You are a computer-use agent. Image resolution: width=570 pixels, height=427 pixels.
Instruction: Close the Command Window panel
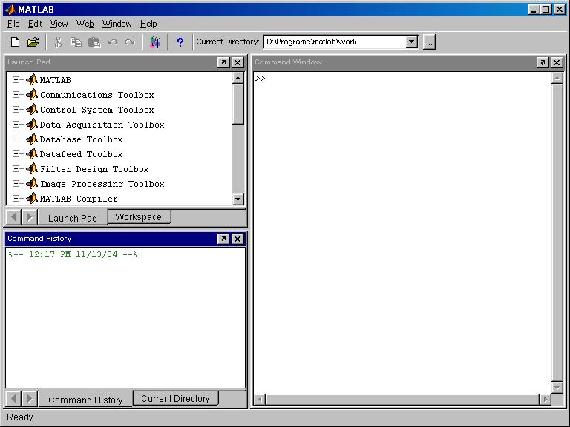(x=557, y=62)
